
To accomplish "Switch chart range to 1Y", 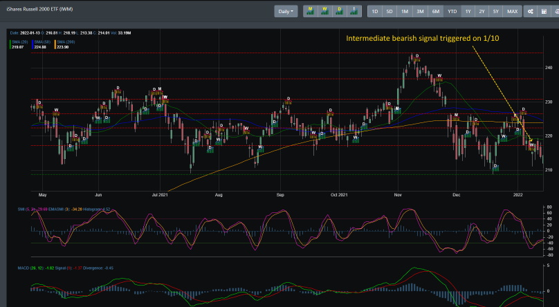I will pos(468,11).
